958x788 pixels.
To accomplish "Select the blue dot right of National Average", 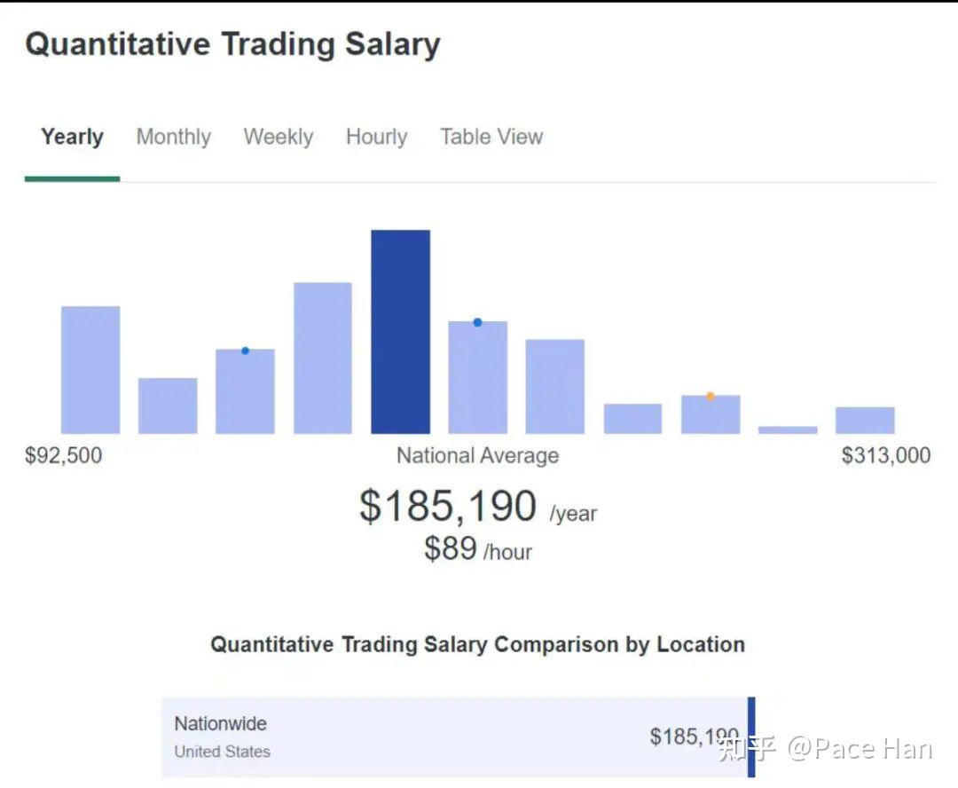I will click(477, 322).
